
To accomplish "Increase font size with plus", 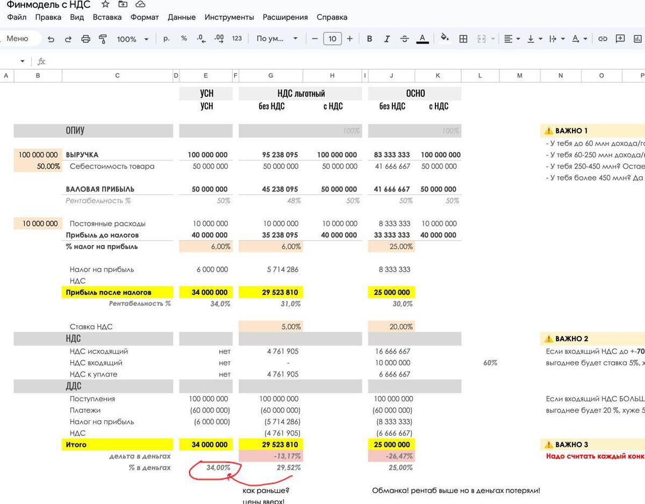I will pos(350,39).
